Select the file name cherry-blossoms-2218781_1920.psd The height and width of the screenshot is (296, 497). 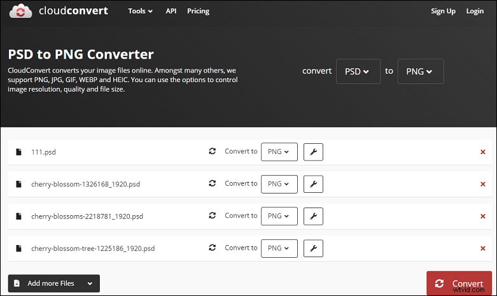pos(87,216)
